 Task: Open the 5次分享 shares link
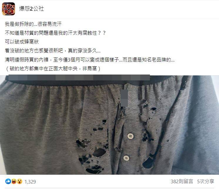pyautogui.click(x=205, y=181)
